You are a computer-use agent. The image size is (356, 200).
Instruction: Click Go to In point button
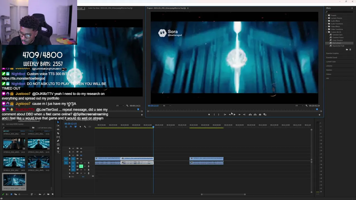pyautogui.click(x=225, y=114)
